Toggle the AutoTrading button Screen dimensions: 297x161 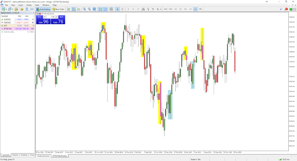click(x=43, y=9)
